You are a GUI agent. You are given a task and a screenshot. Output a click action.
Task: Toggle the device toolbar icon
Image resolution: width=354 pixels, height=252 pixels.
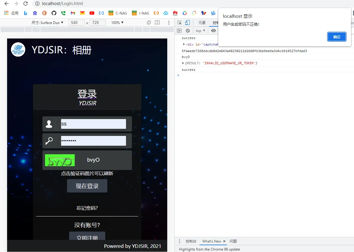[187, 23]
